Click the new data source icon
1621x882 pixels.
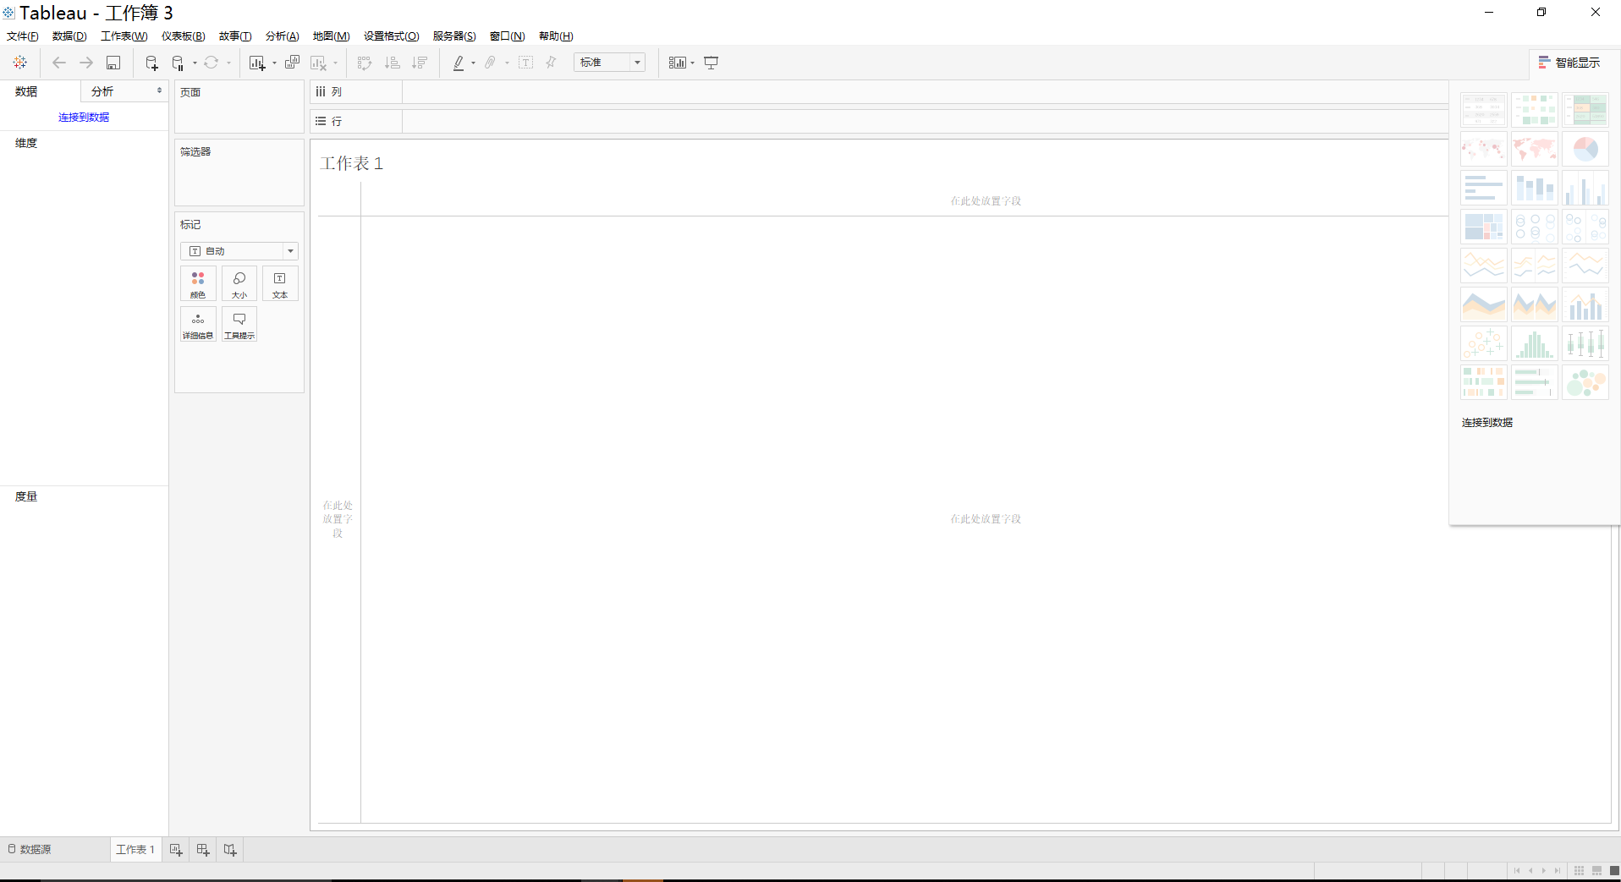(151, 63)
